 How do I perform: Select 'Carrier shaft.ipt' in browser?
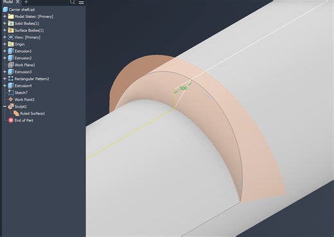(22, 10)
